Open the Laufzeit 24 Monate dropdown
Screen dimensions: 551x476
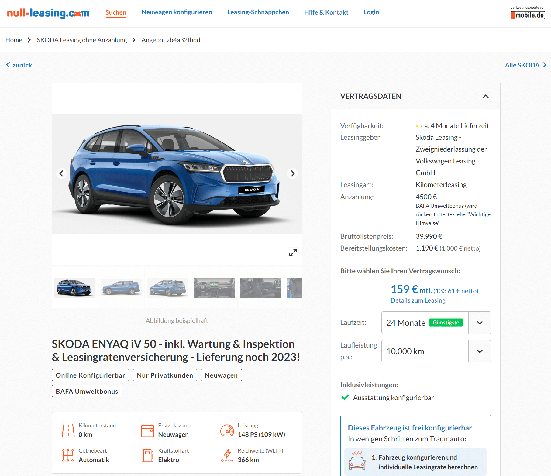(x=436, y=323)
